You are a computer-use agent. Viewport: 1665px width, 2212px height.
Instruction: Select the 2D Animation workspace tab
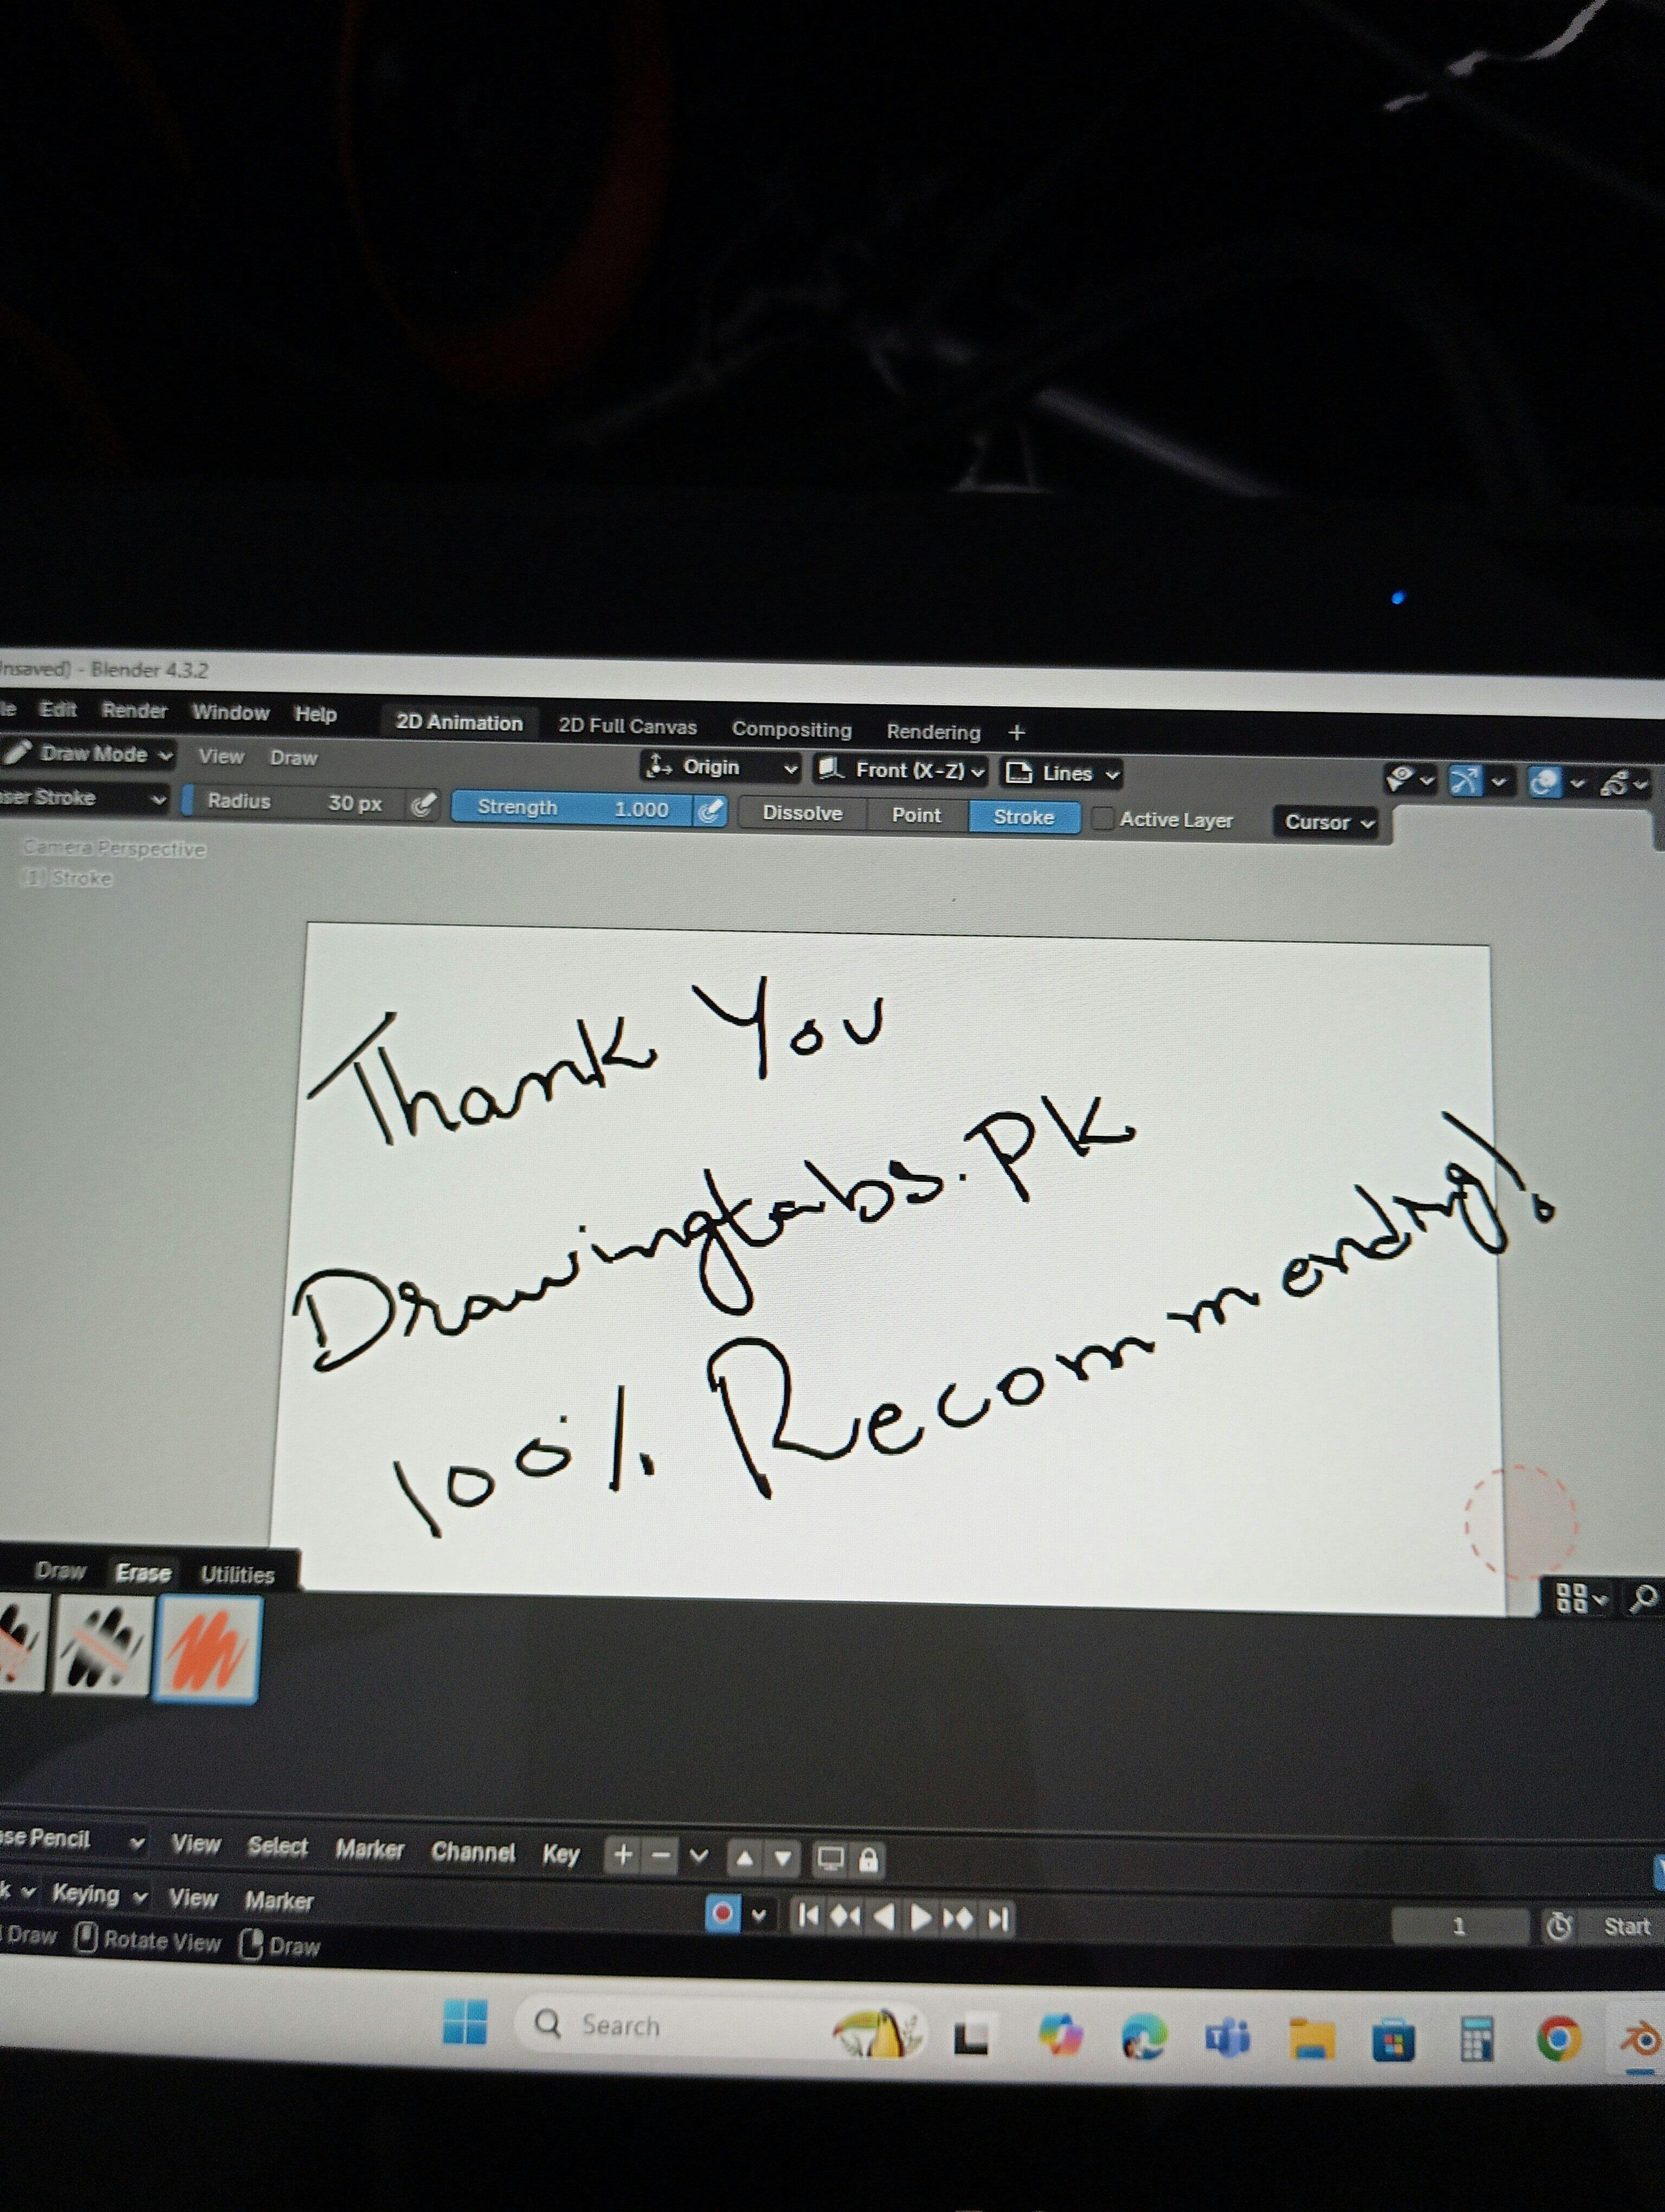(x=459, y=722)
